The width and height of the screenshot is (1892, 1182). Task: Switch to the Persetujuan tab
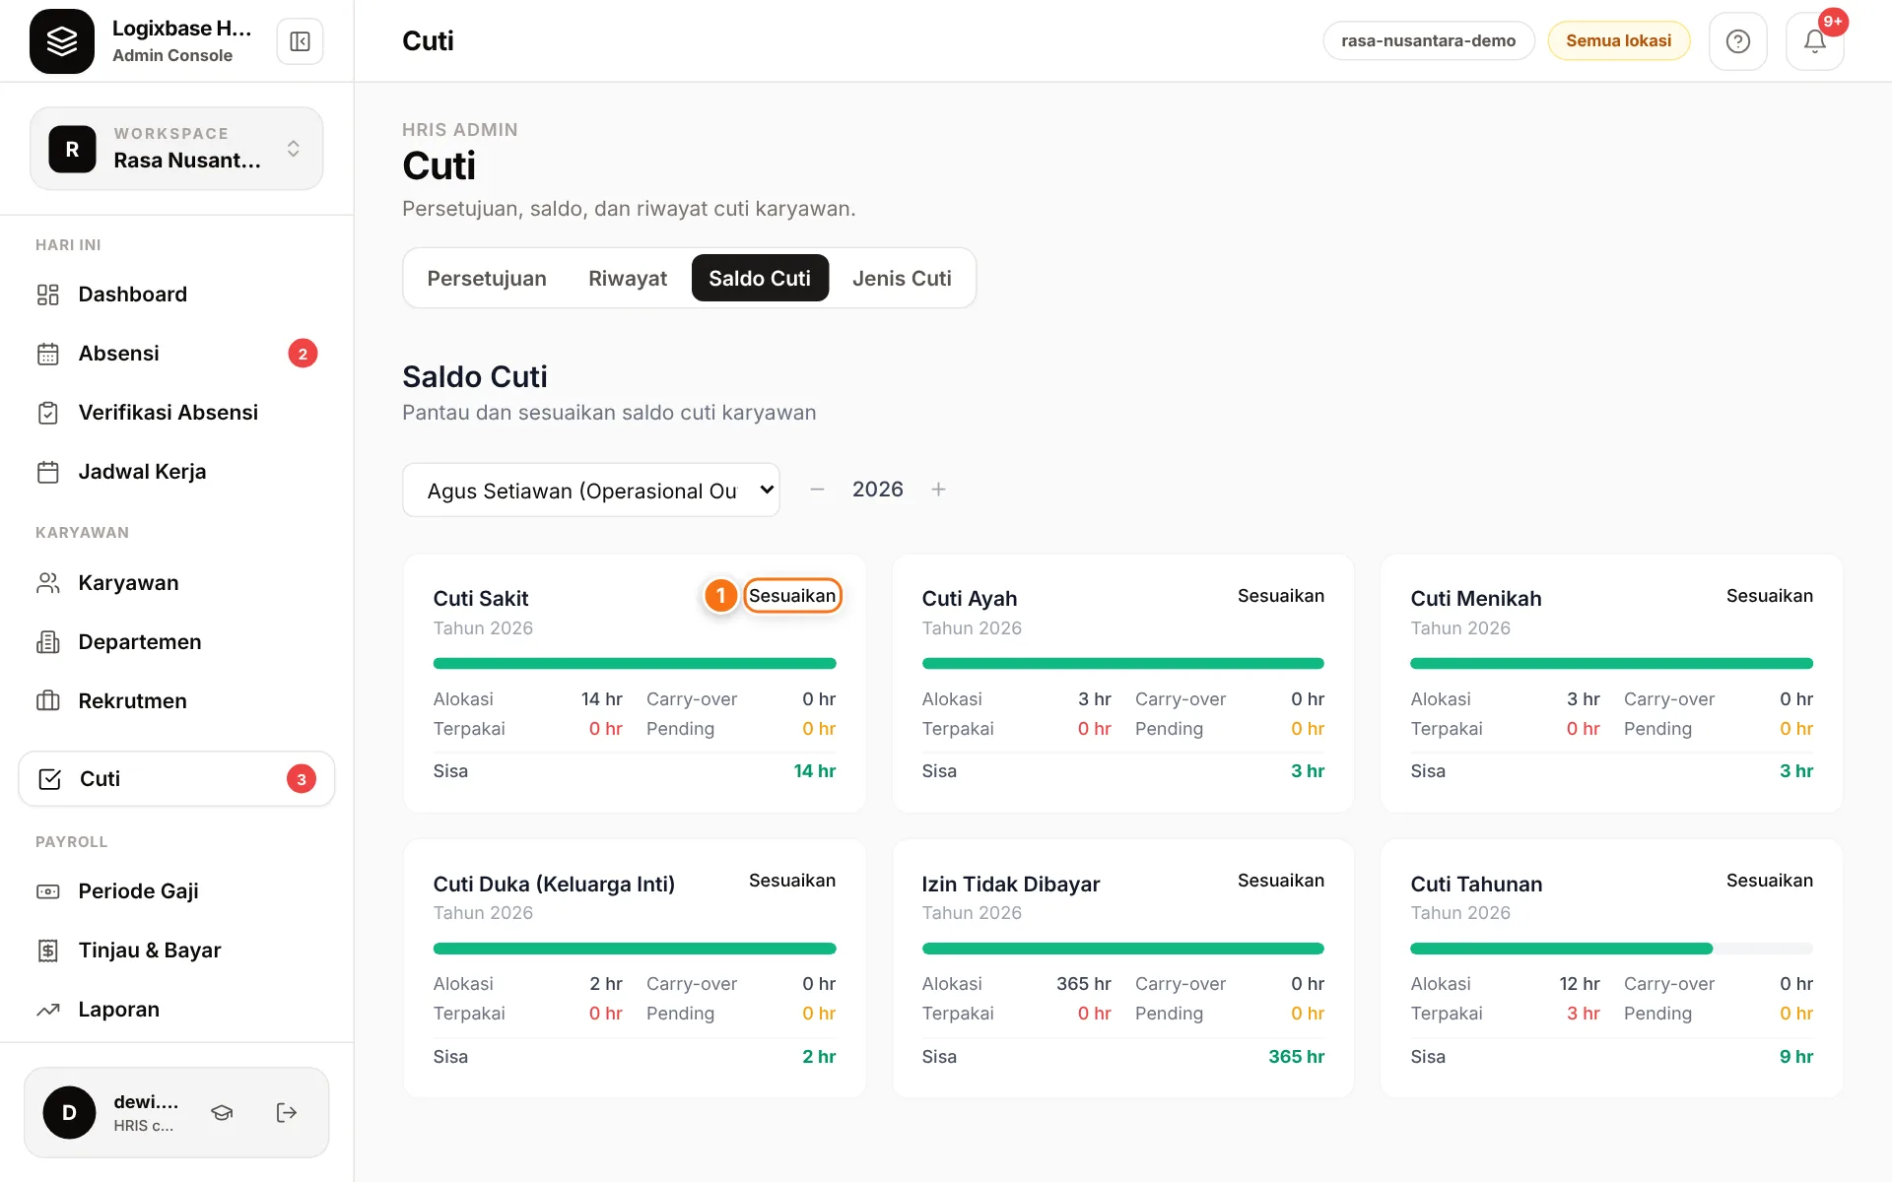(487, 279)
